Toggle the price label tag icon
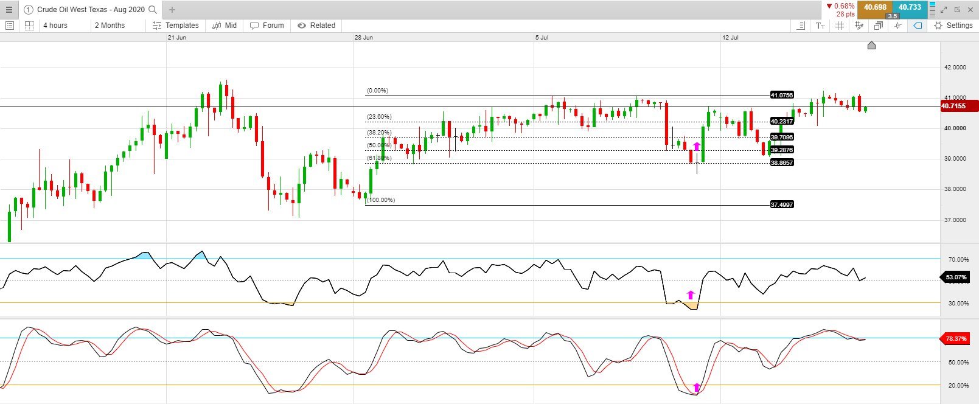The image size is (979, 404). [918, 26]
